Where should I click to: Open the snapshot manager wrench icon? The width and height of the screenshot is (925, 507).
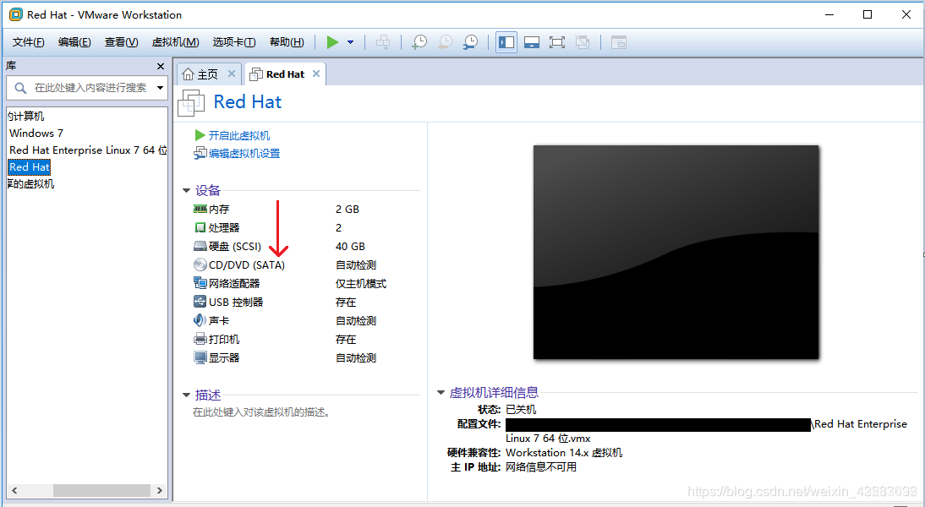click(470, 42)
